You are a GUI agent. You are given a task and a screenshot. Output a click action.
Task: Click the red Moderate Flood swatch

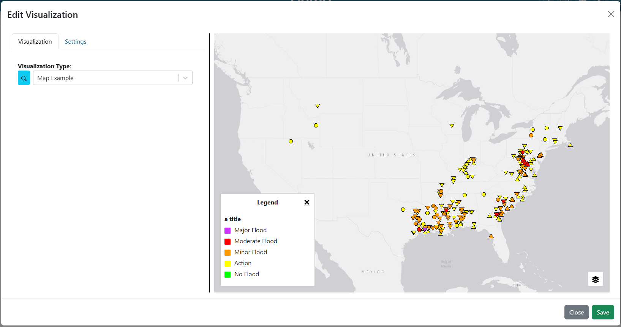[x=228, y=242]
